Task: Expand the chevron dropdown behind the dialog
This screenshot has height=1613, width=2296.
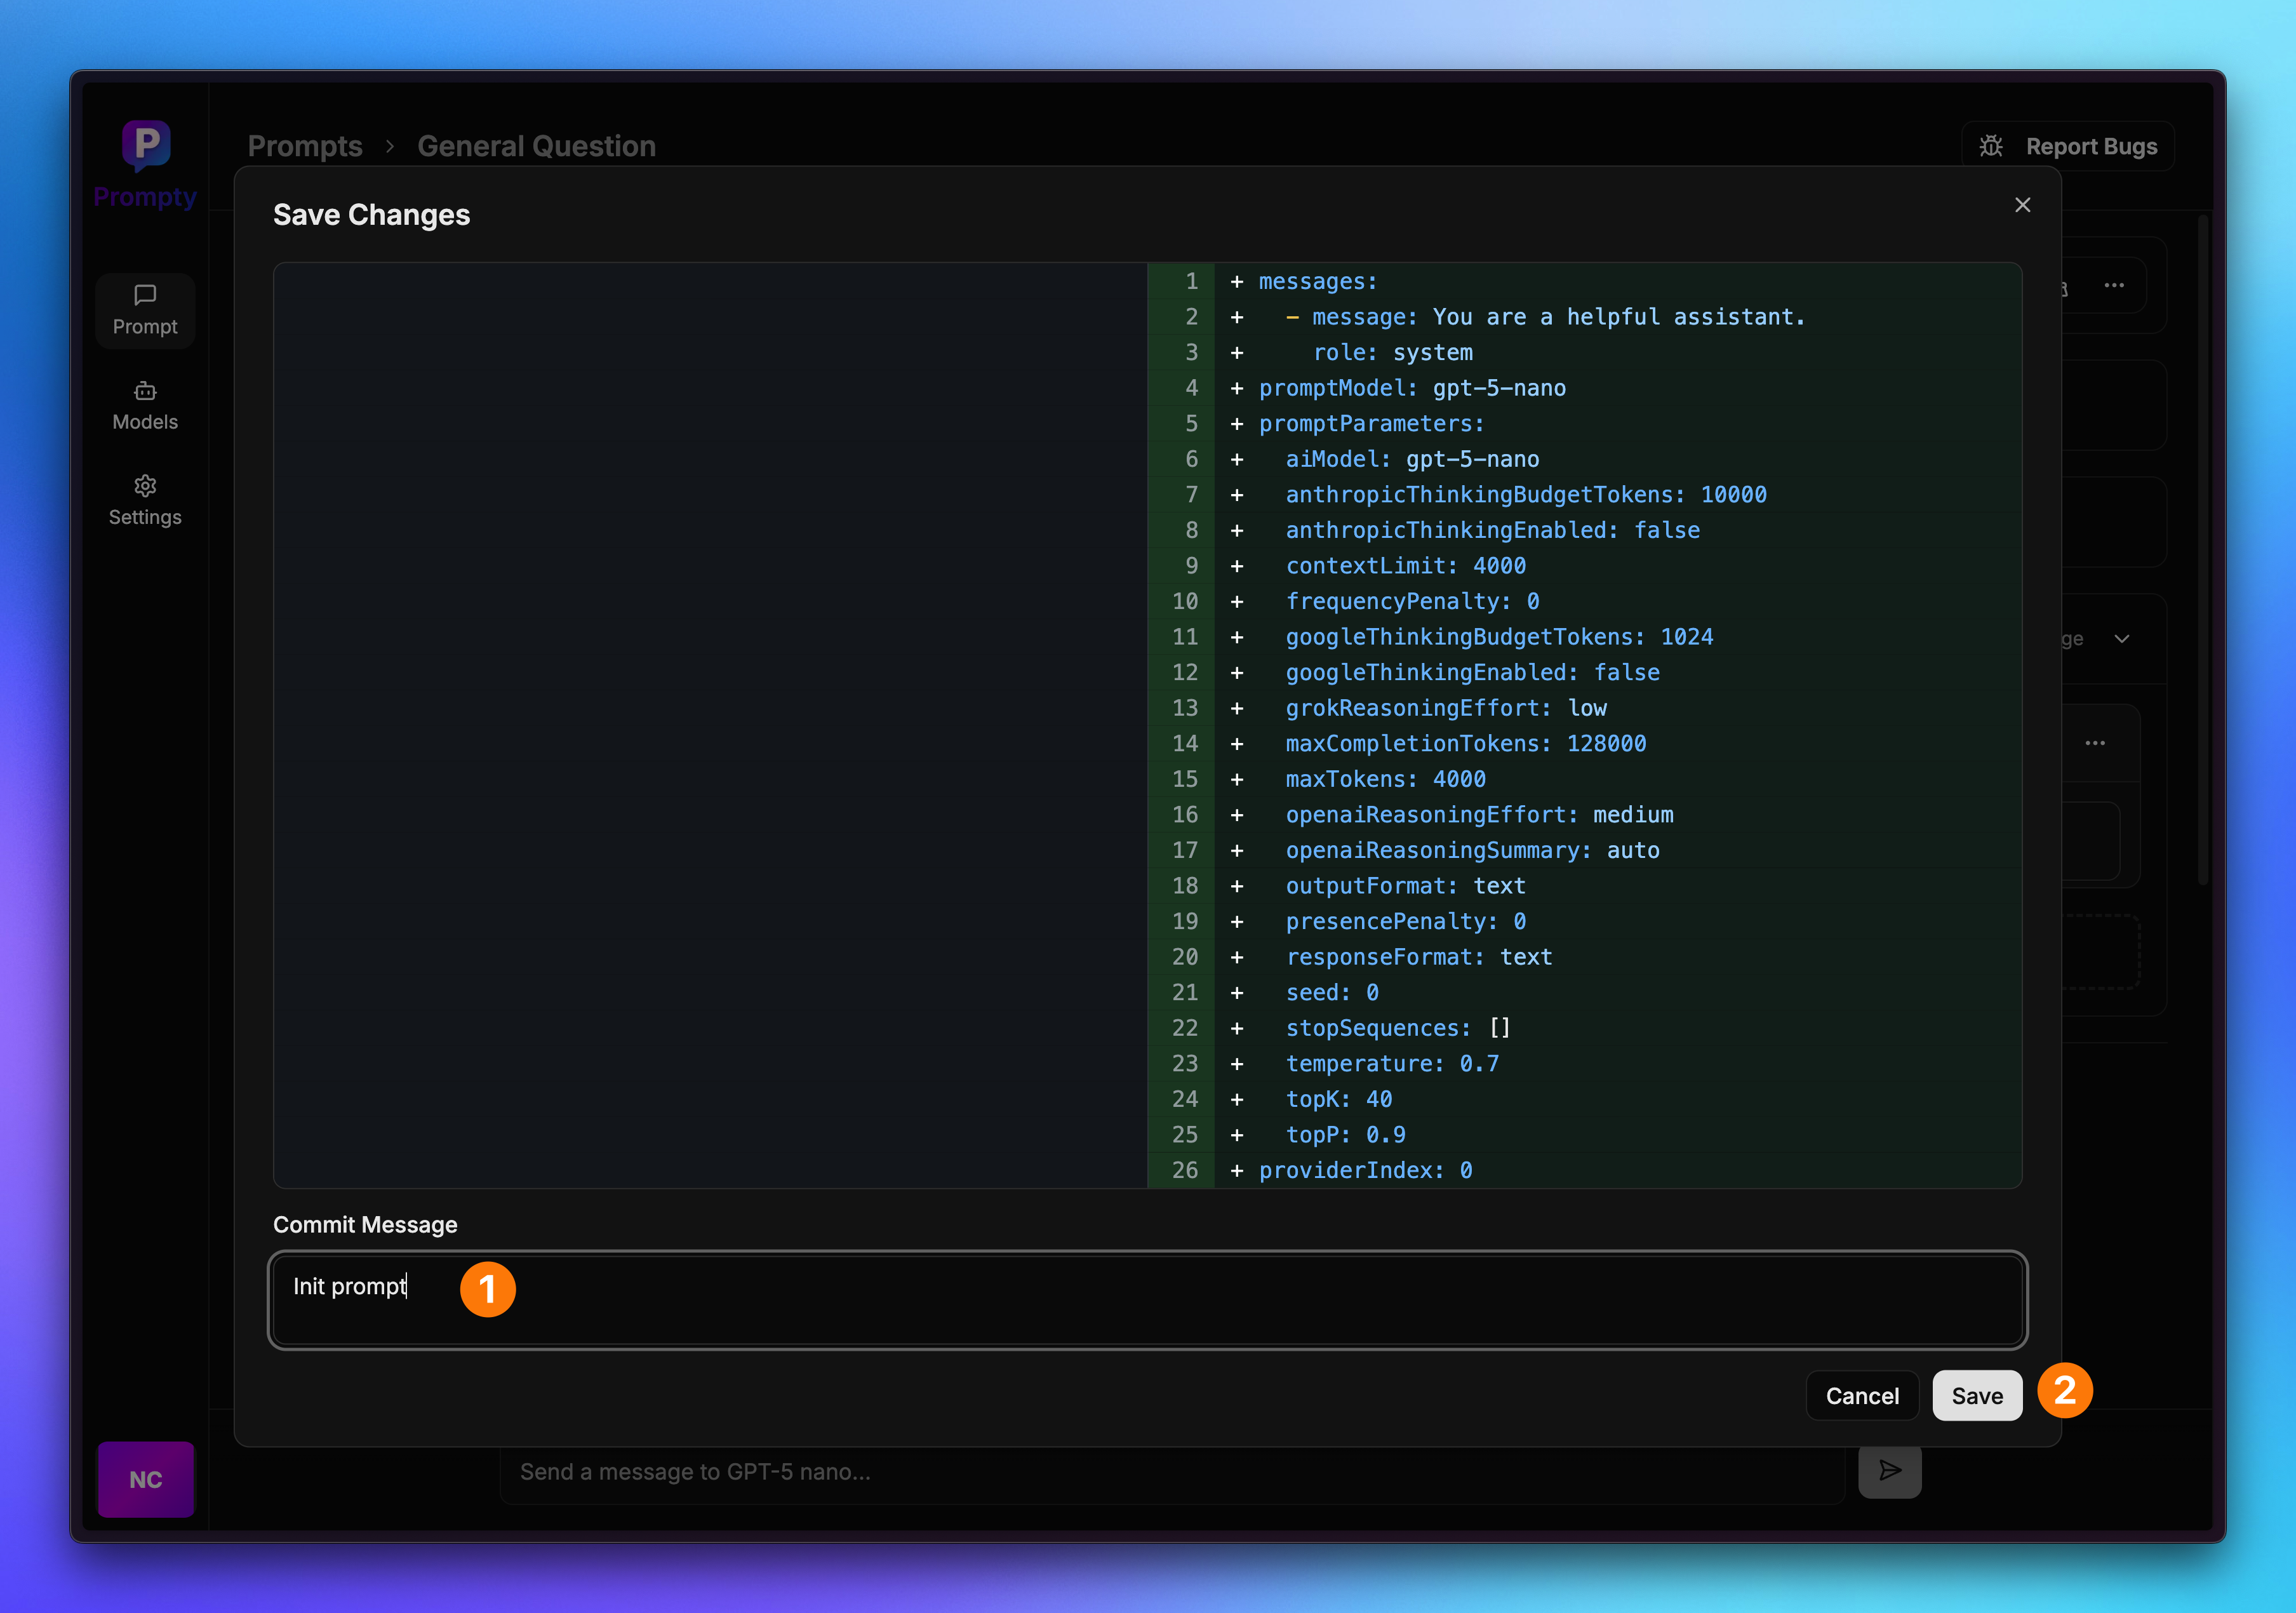Action: pyautogui.click(x=2121, y=639)
